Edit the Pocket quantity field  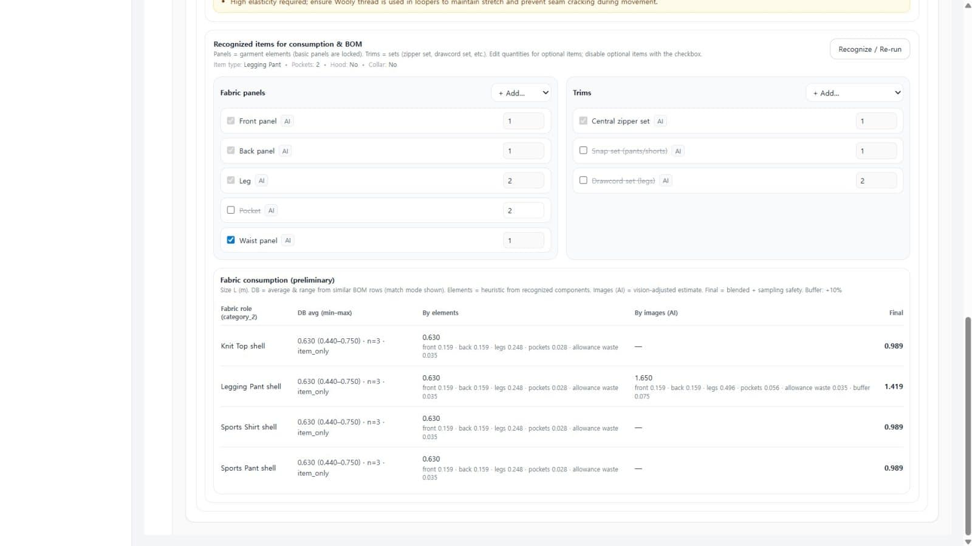coord(524,210)
